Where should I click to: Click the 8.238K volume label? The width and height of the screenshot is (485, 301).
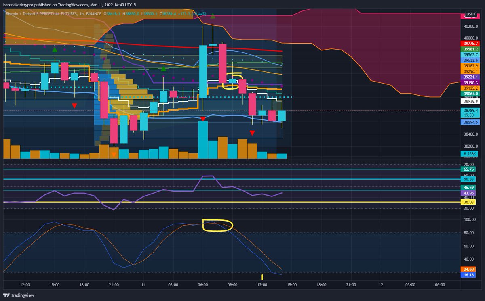(470, 154)
